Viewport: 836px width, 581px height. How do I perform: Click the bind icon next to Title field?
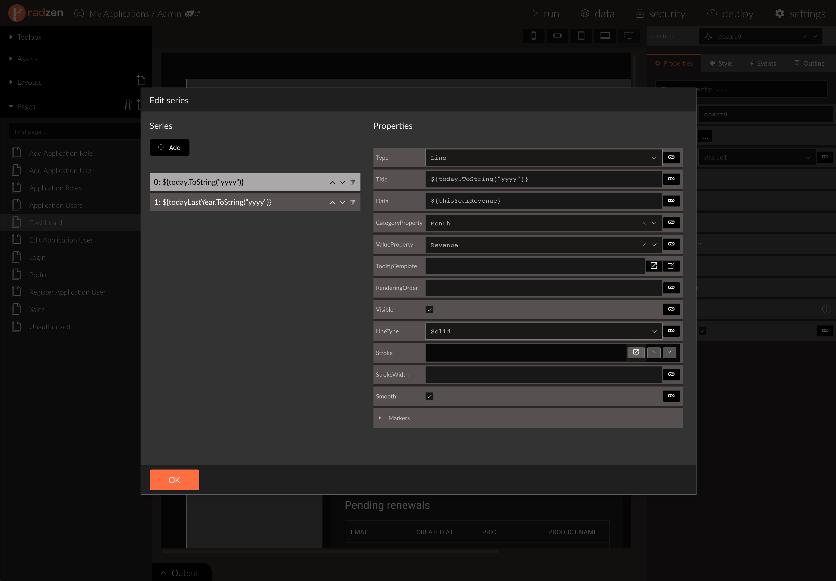coord(671,179)
